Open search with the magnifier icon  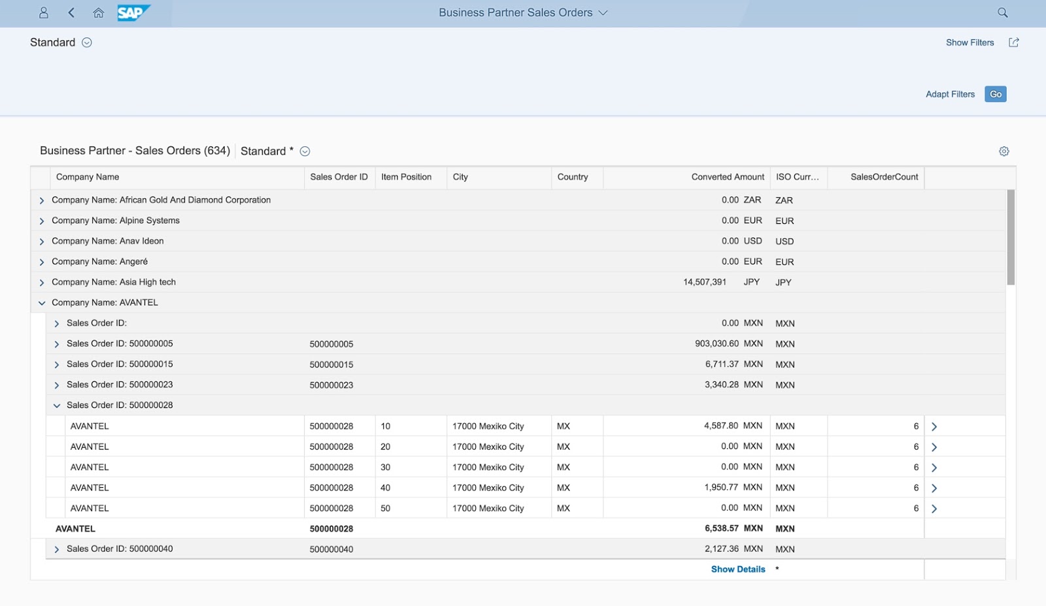1002,12
